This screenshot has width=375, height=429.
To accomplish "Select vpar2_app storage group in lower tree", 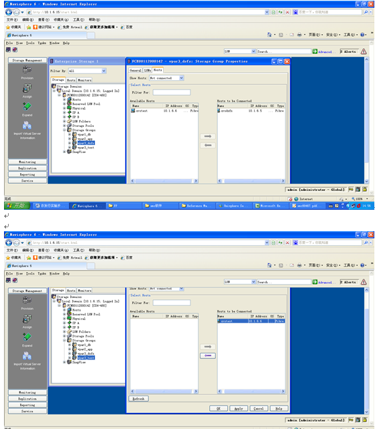I will pyautogui.click(x=85, y=349).
